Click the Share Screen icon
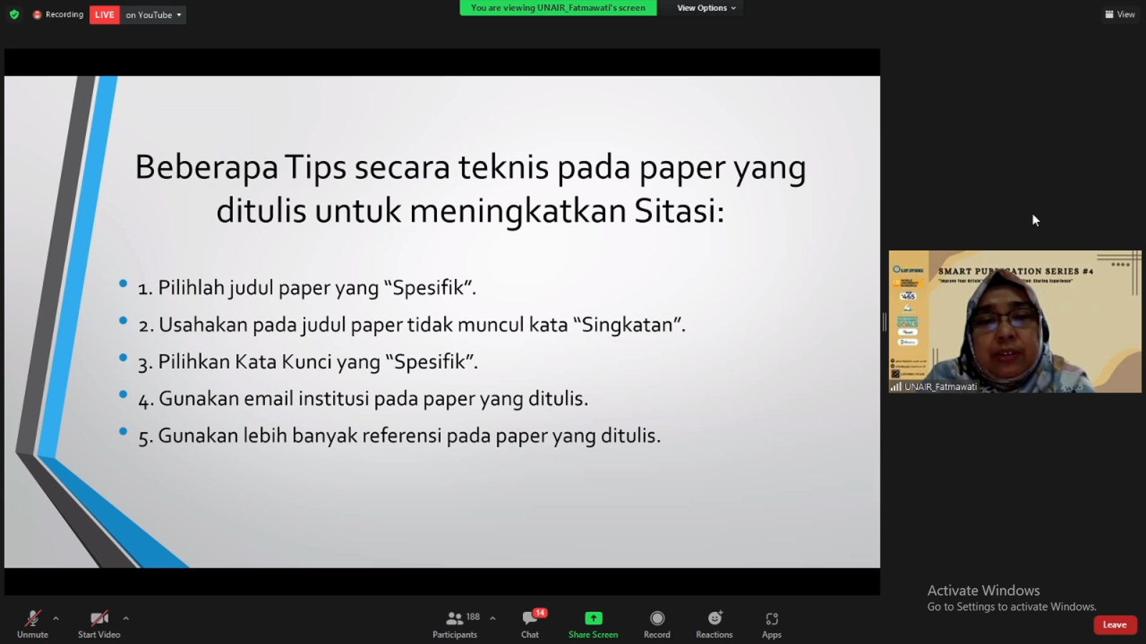Image resolution: width=1146 pixels, height=644 pixels. (593, 618)
